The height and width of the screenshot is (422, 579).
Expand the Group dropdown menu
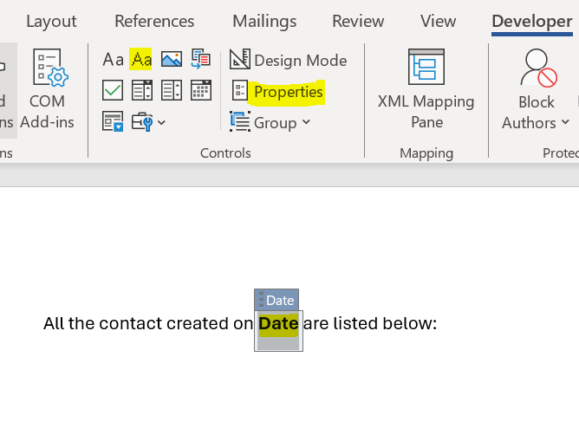click(x=270, y=123)
